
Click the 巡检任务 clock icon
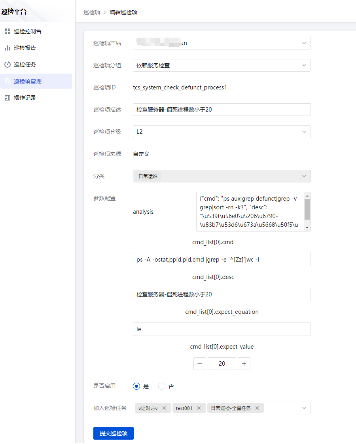(7, 65)
